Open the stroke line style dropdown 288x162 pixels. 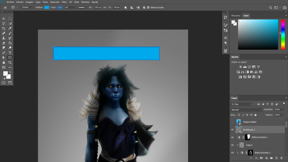coord(82,7)
